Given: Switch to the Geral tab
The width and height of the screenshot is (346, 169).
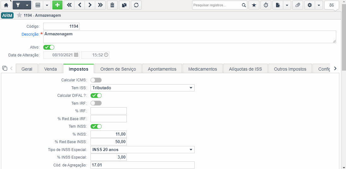Looking at the screenshot, I should [x=27, y=69].
